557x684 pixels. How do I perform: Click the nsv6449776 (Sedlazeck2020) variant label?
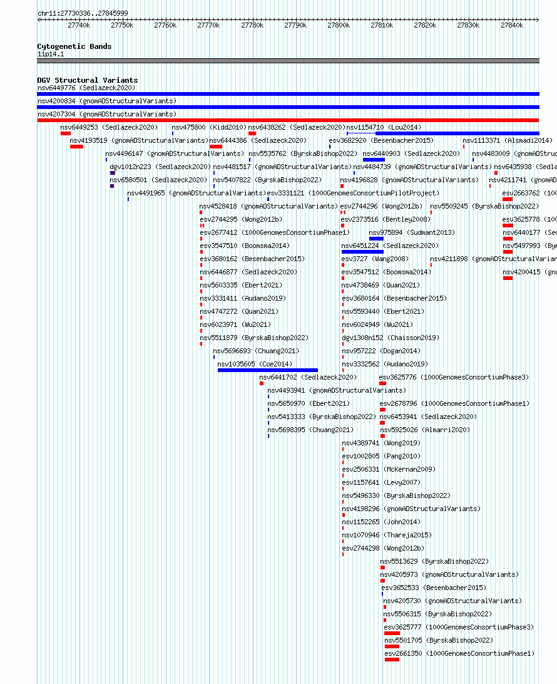[86, 88]
